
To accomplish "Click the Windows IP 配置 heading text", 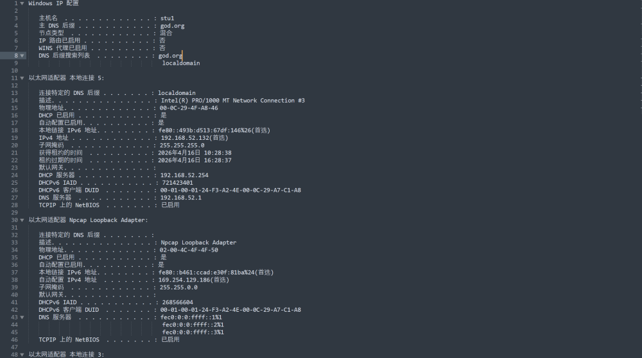I will point(54,3).
